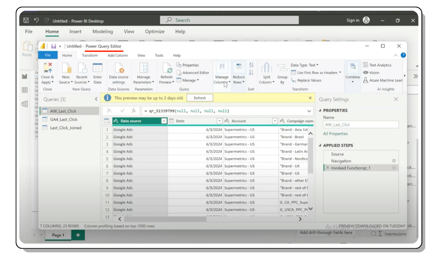Image resolution: width=436 pixels, height=259 pixels.
Task: Open settings gear for Navigation step
Action: point(394,161)
